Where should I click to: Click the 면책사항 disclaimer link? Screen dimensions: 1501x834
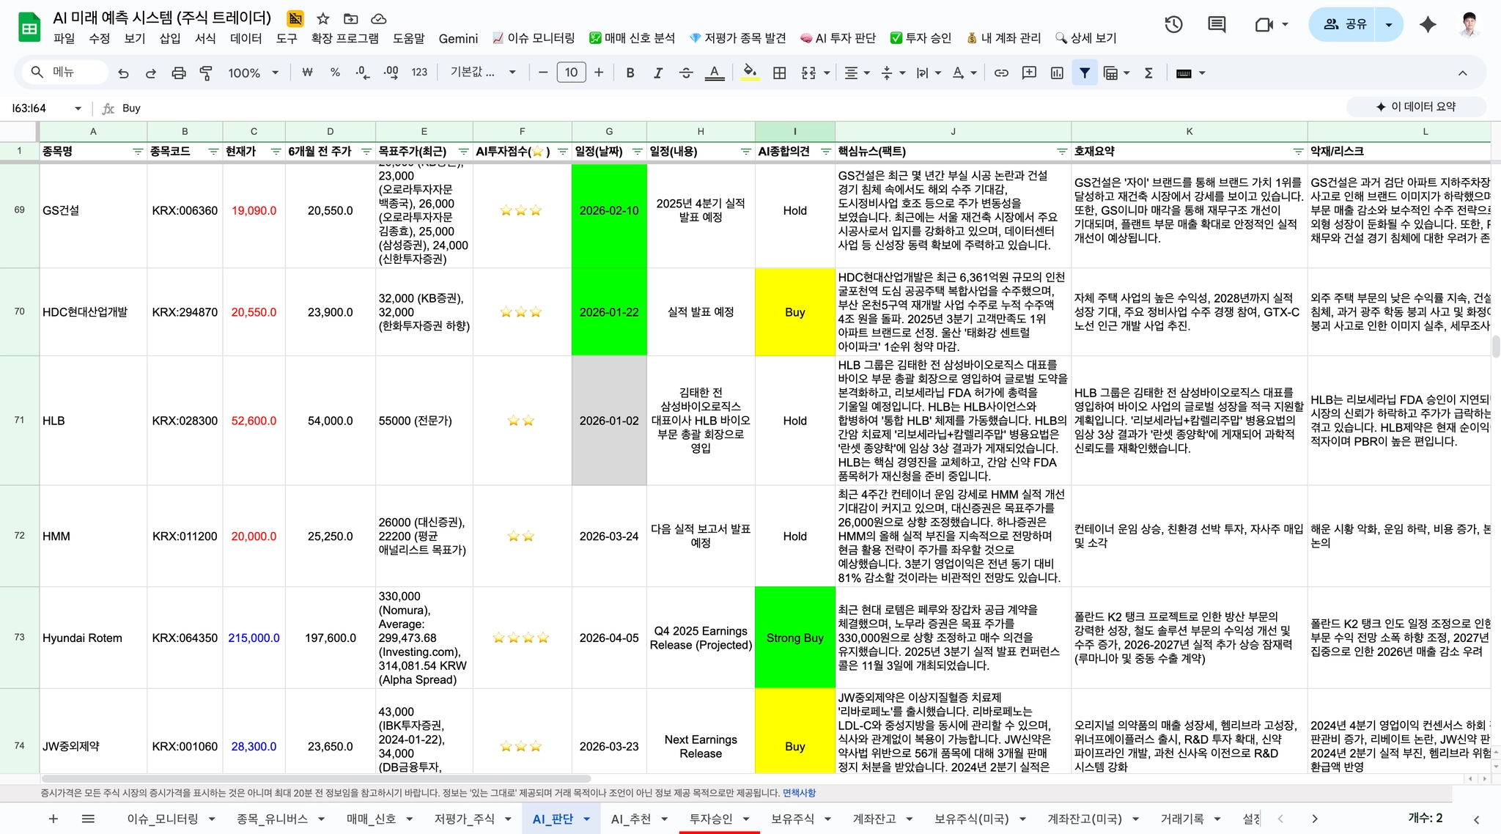(798, 793)
